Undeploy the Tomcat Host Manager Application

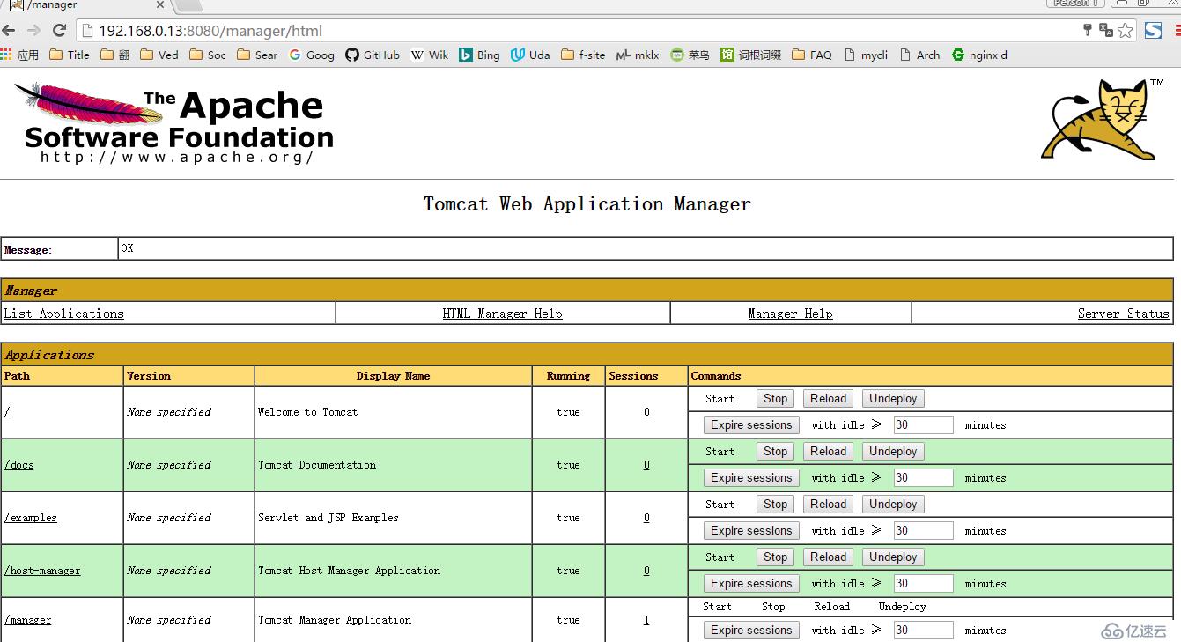click(x=893, y=557)
